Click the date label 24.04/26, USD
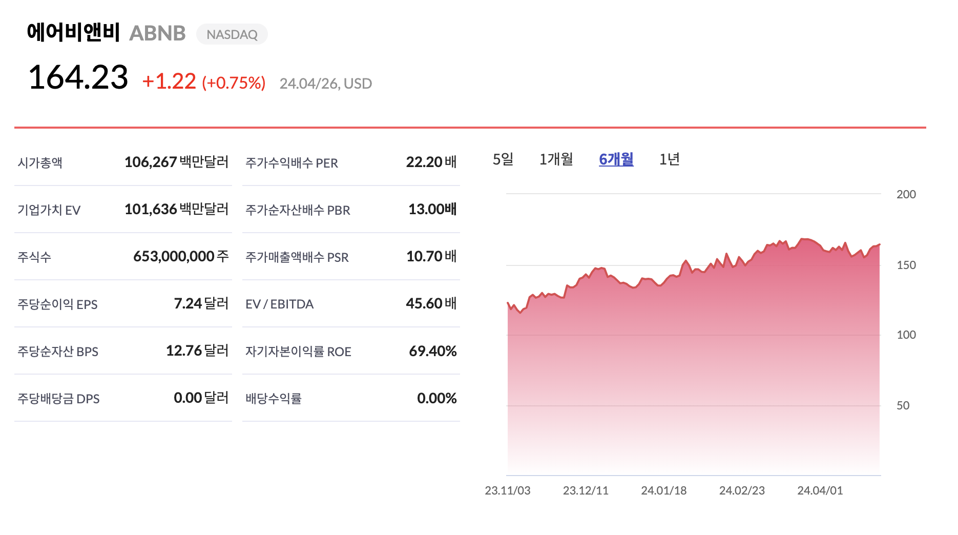The height and width of the screenshot is (535, 958). coord(326,84)
